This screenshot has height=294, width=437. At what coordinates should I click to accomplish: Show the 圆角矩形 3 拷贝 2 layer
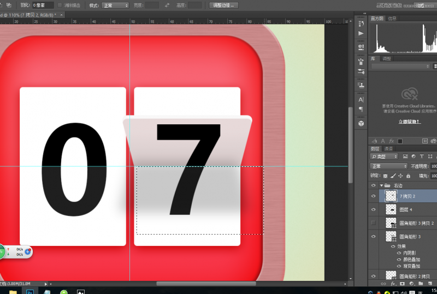coord(374,223)
